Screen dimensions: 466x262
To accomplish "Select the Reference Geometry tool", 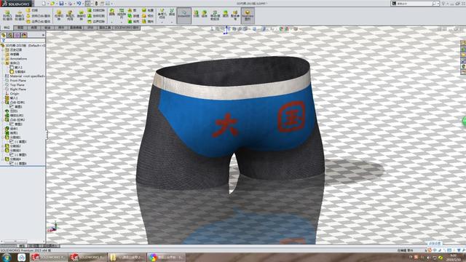I will point(162,14).
